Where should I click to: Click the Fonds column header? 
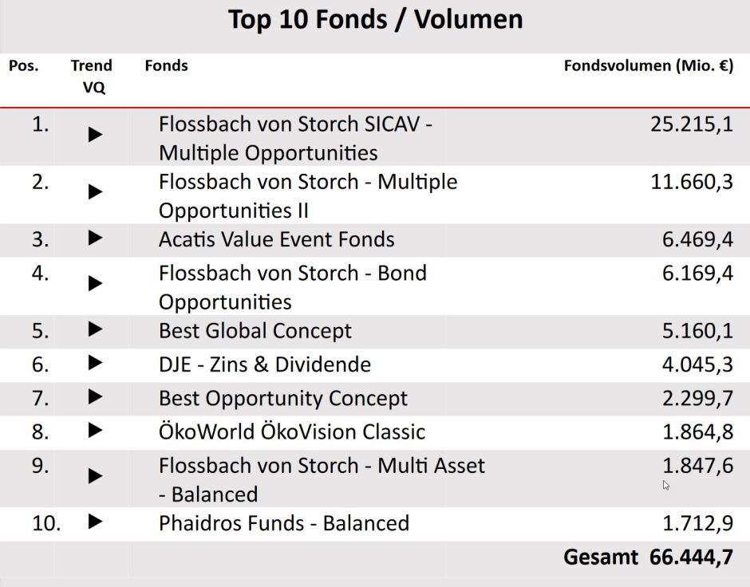coord(166,66)
